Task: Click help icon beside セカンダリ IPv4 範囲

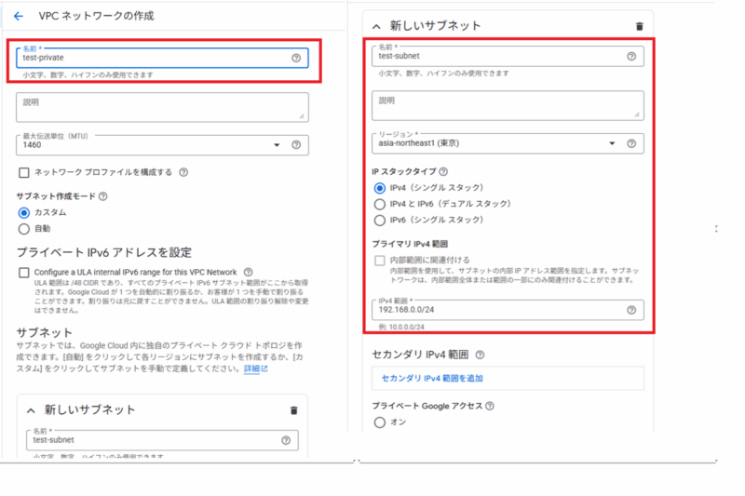Action: [x=480, y=355]
